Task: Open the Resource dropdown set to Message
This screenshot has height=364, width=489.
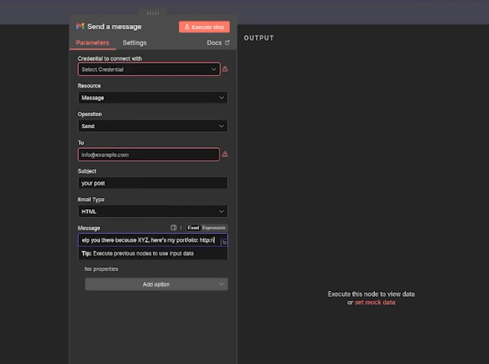Action: (153, 97)
